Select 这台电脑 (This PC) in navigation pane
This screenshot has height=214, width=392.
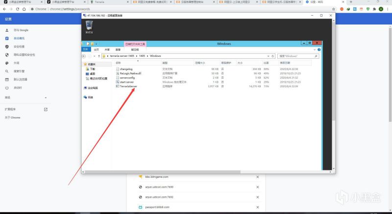(x=91, y=88)
